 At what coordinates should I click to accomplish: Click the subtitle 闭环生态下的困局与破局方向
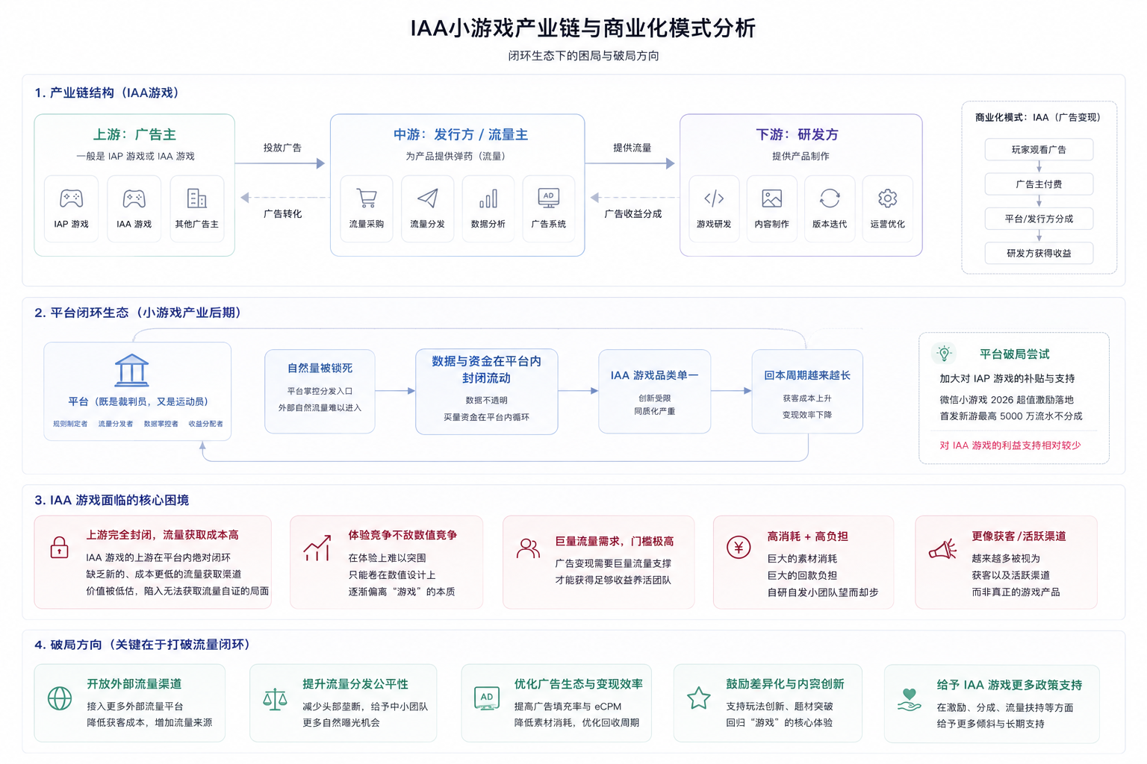tap(583, 56)
